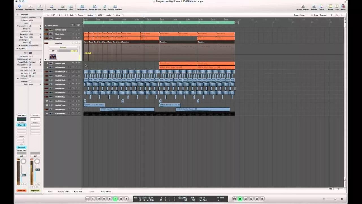Toggle the Link chain button in Arrange header
362x204 pixels.
tap(53, 15)
